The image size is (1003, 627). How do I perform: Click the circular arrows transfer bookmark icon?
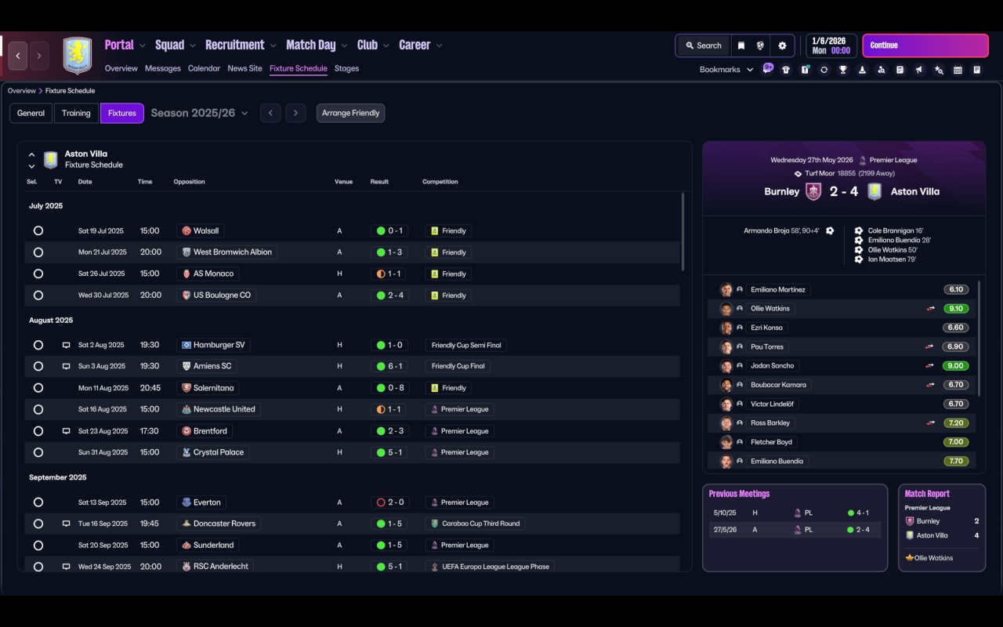pos(824,70)
